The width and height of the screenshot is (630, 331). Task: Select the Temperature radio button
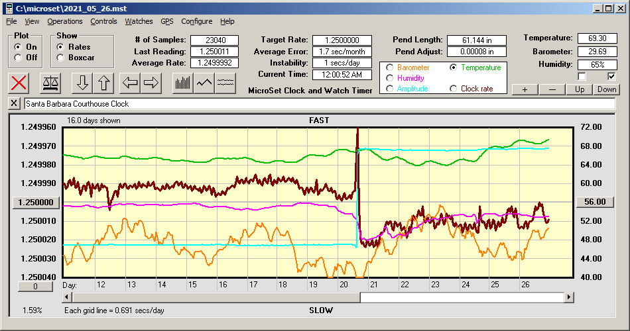coord(453,68)
